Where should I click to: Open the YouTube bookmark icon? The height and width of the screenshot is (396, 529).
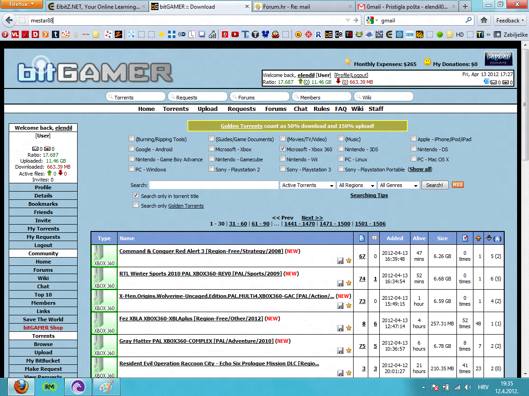pyautogui.click(x=235, y=34)
